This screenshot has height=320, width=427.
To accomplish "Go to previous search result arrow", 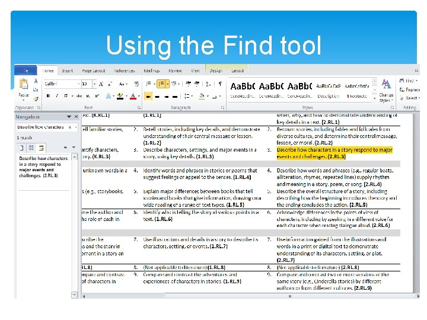I will click(65, 147).
